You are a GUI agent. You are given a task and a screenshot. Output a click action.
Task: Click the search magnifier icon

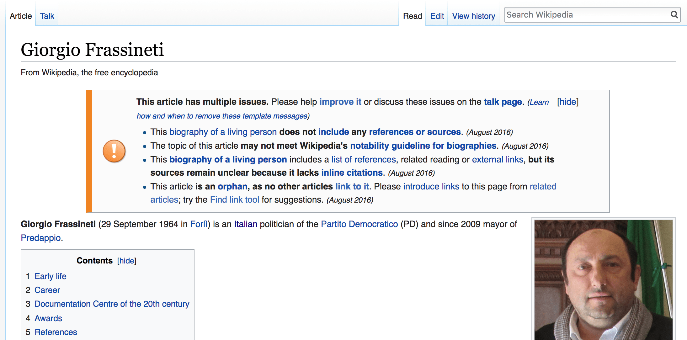[674, 14]
